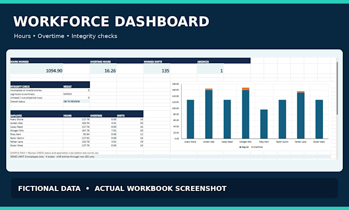Select the OK TO REVIEW status cell

click(x=76, y=102)
